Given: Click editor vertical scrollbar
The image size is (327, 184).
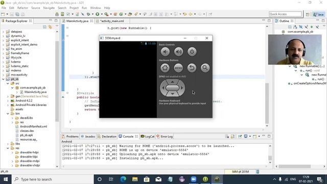Looking at the screenshot, I should coord(267,103).
